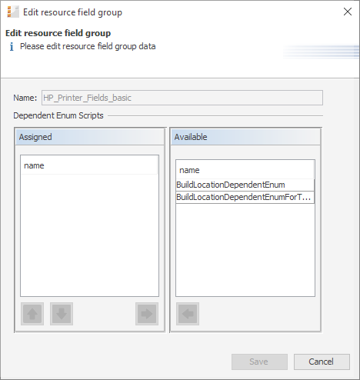This screenshot has width=360, height=380.
Task: Click the Dependent Enum Scripts label
Action: point(58,115)
